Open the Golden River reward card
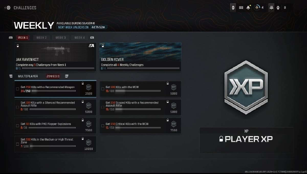 (x=140, y=57)
